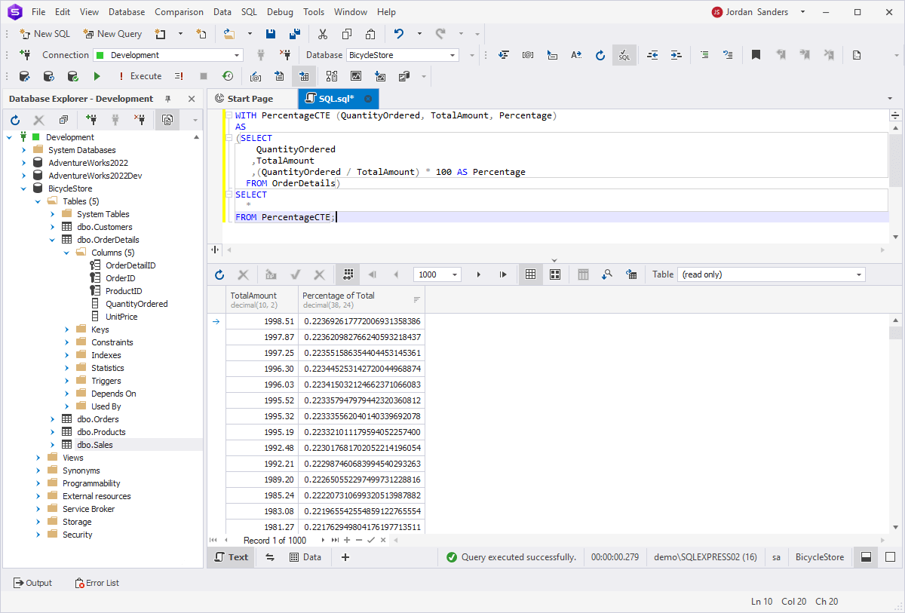This screenshot has width=905, height=613.
Task: Click the New SQL button
Action: (x=44, y=34)
